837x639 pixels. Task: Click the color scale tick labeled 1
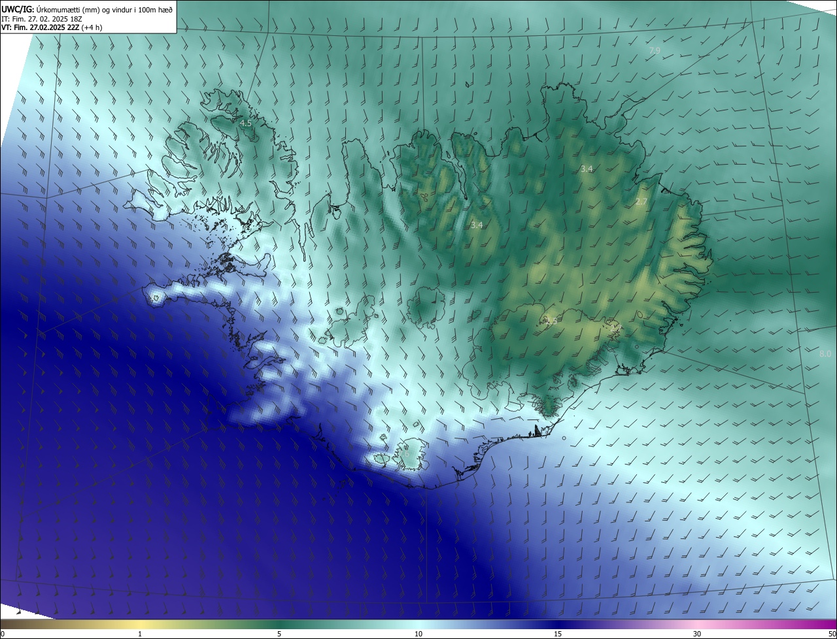pos(140,634)
